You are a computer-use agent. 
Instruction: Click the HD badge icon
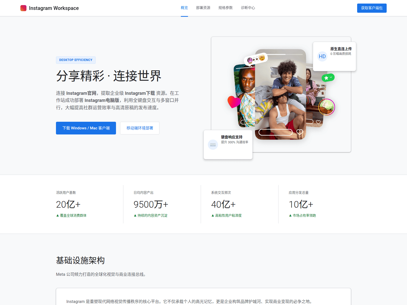tap(322, 56)
